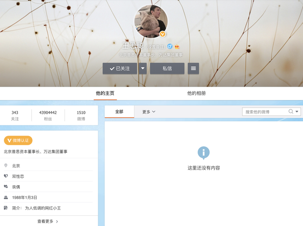Click the orange verified V badge on avatar
Image resolution: width=303 pixels, height=226 pixels.
tap(163, 34)
